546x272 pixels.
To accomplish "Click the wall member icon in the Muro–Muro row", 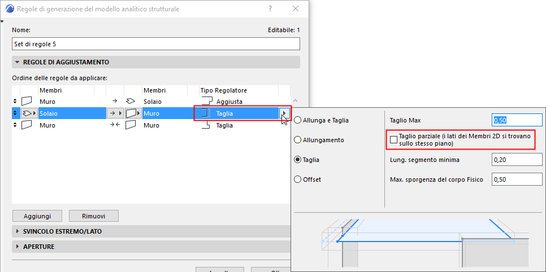I will pos(27,125).
